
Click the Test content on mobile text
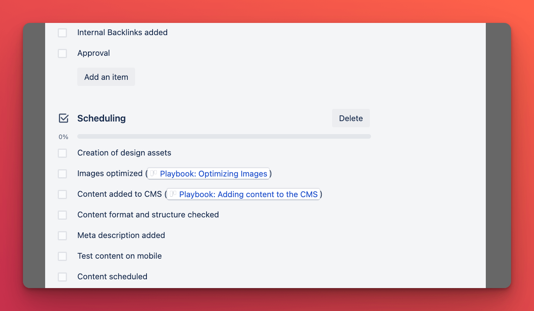119,256
